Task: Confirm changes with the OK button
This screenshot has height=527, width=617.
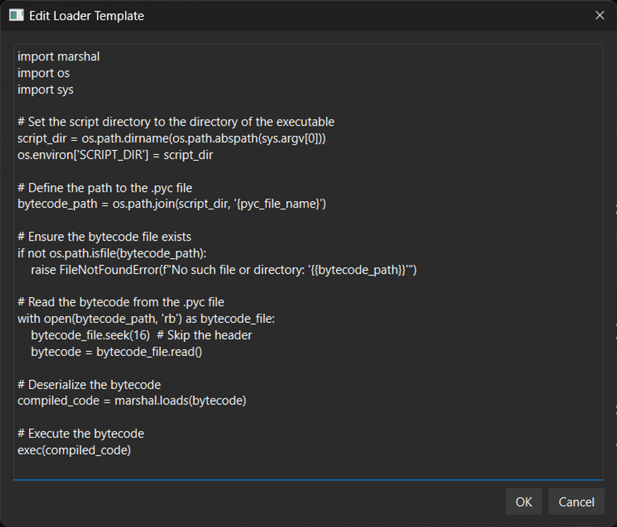Action: point(523,502)
